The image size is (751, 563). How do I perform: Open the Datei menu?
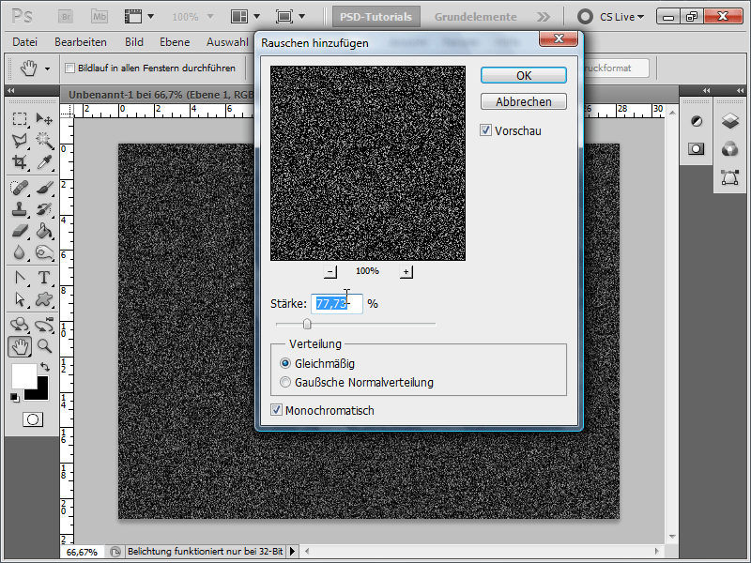(25, 42)
